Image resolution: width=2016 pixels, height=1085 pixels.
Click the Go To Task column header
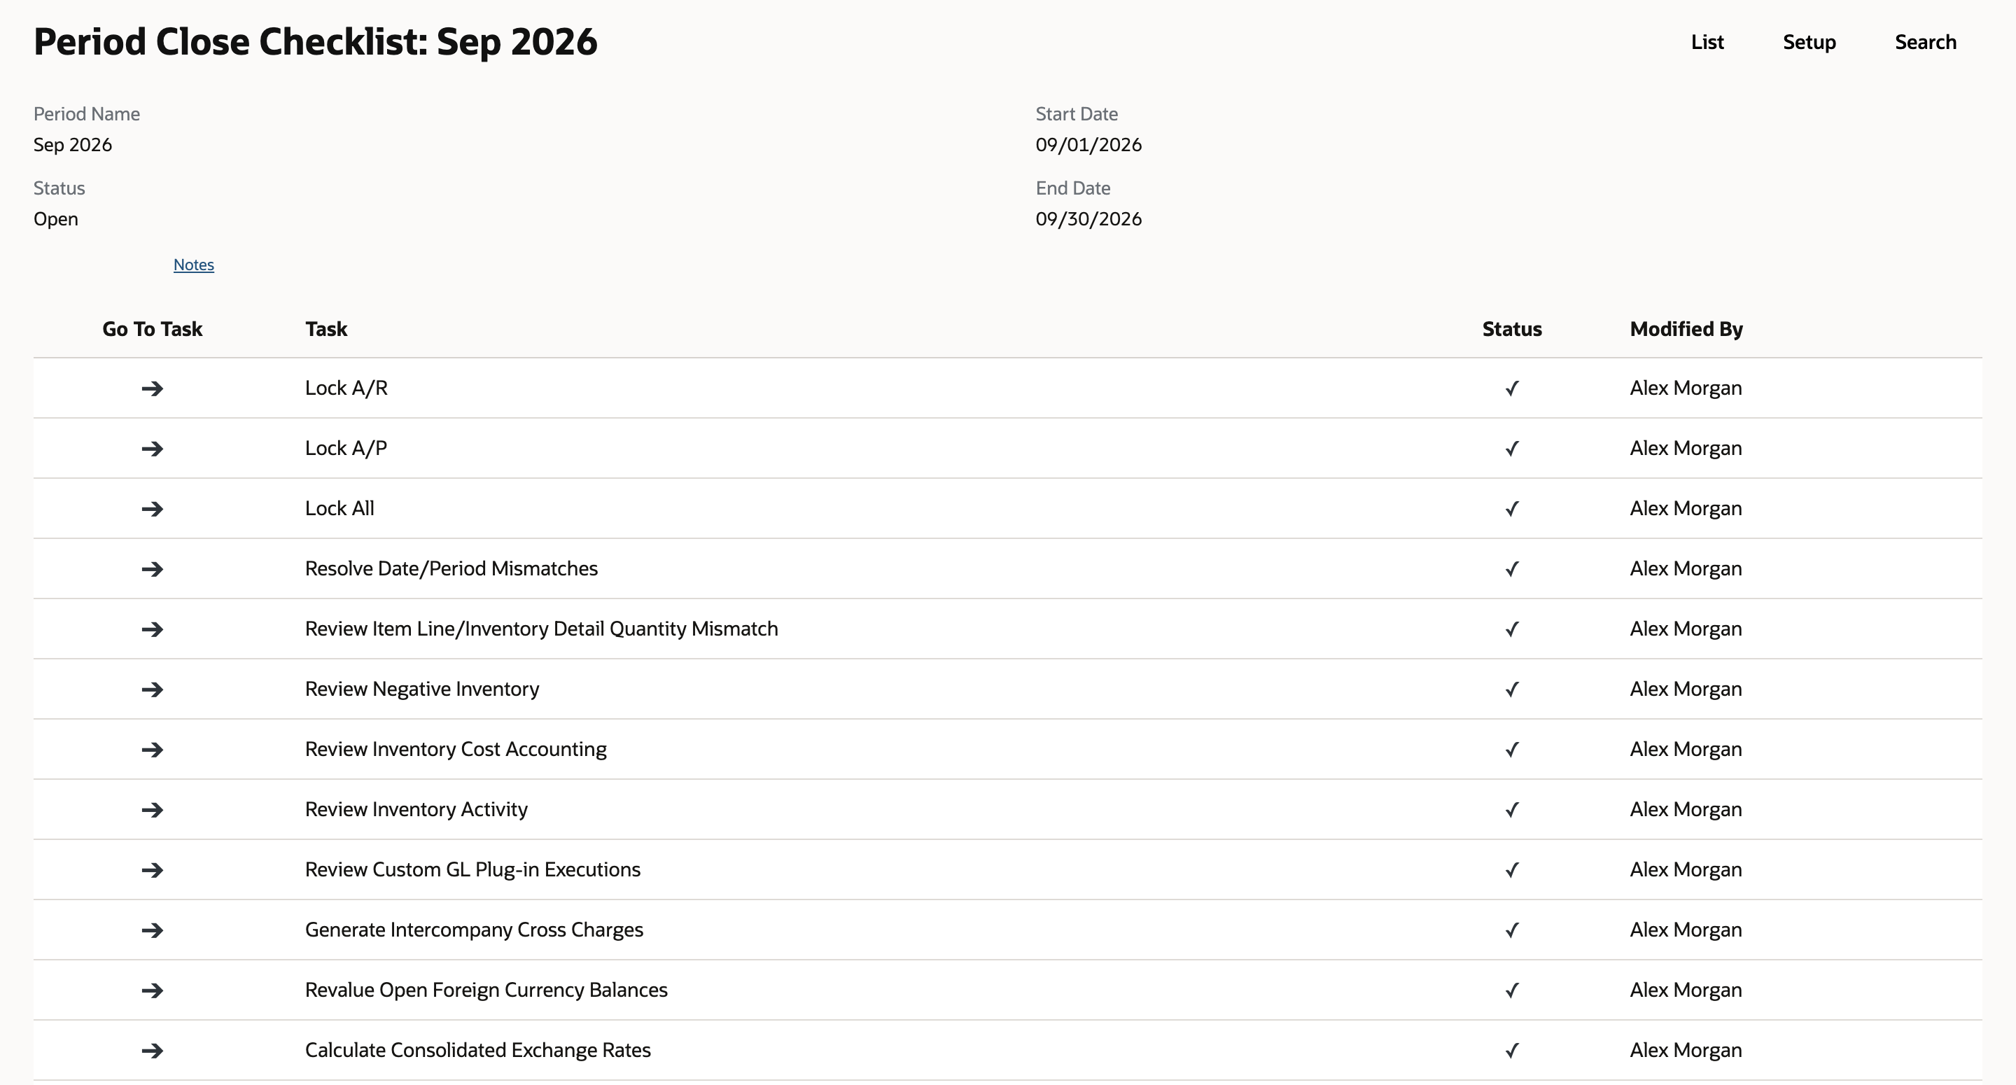[152, 329]
